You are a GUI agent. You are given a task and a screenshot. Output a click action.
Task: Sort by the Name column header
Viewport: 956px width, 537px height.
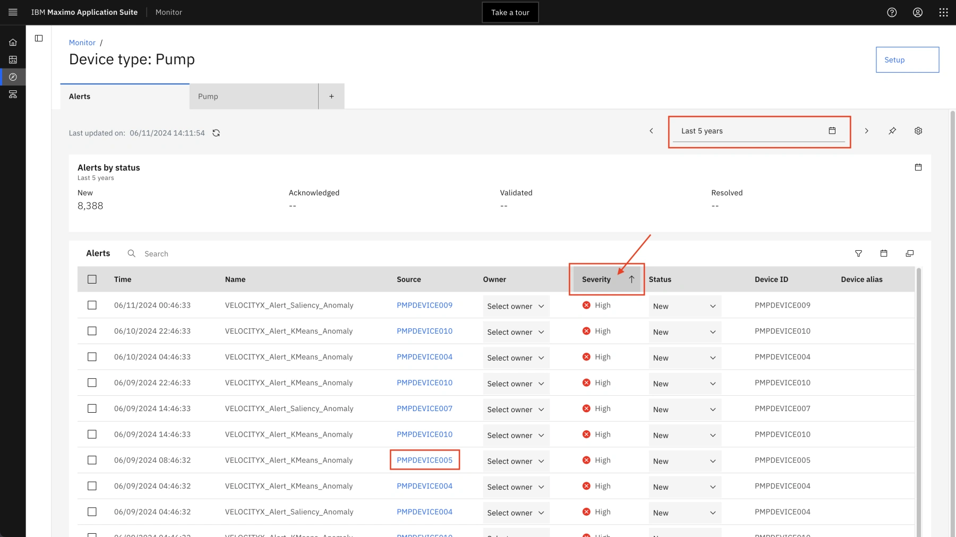235,279
